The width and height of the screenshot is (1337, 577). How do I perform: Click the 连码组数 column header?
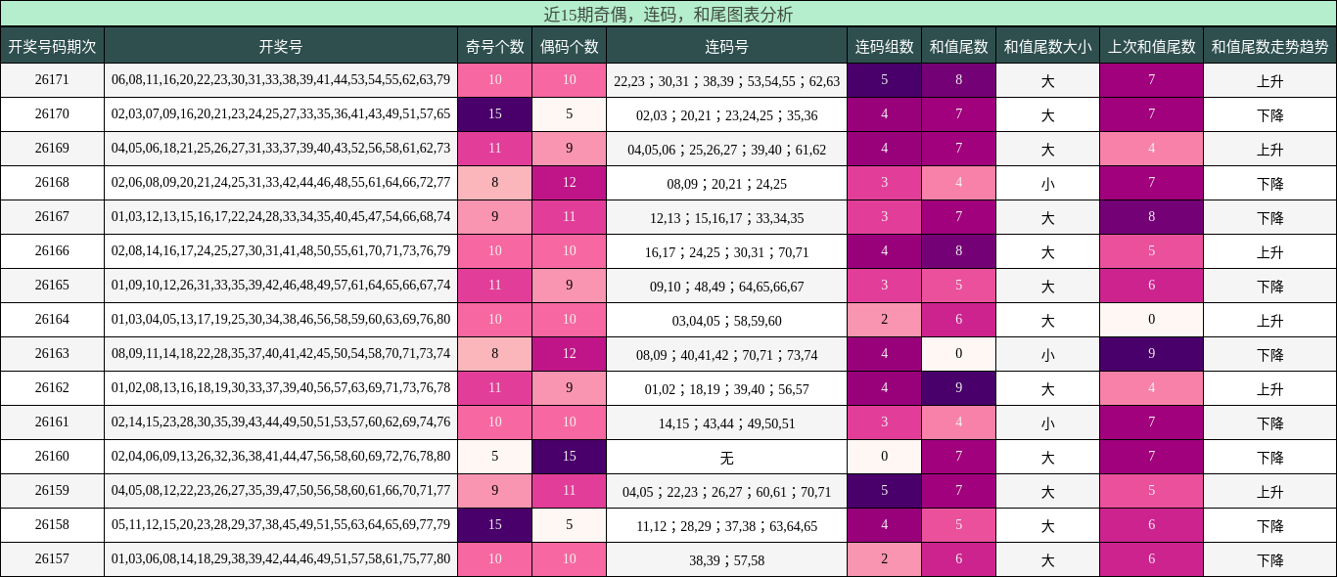(884, 46)
